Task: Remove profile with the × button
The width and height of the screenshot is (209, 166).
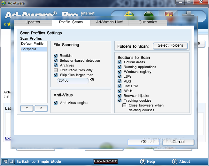Action: (41, 108)
